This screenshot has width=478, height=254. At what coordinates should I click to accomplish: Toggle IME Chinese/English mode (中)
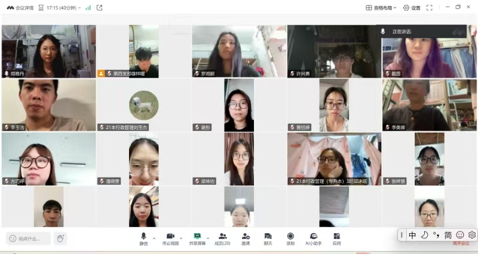coord(412,235)
